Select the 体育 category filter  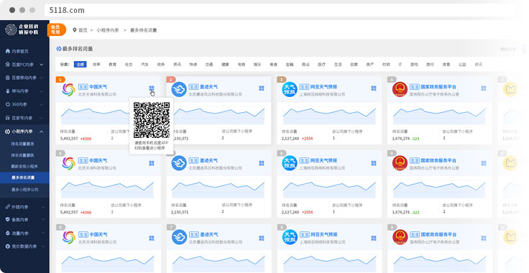click(x=446, y=65)
